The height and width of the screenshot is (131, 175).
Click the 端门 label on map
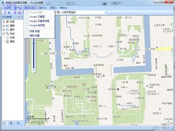[x=101, y=106]
